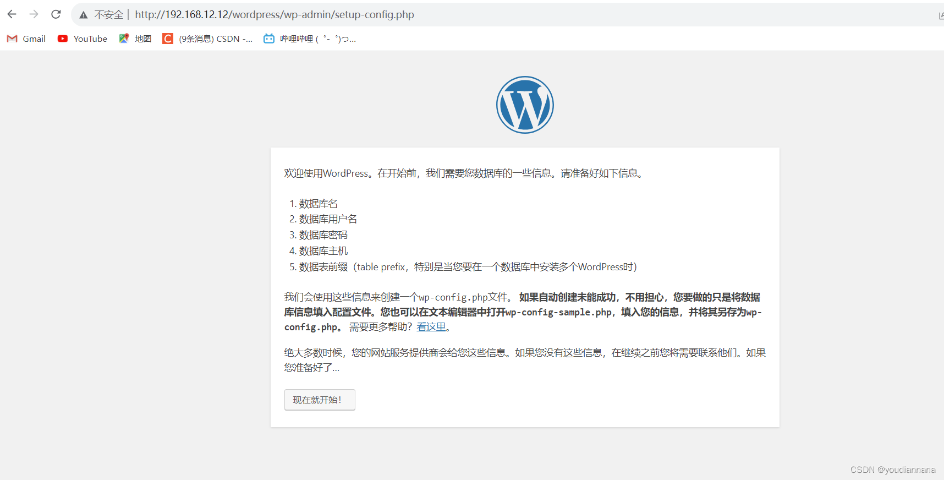Viewport: 944px width, 480px height.
Task: Open the Gmail bookmark
Action: pyautogui.click(x=26, y=39)
